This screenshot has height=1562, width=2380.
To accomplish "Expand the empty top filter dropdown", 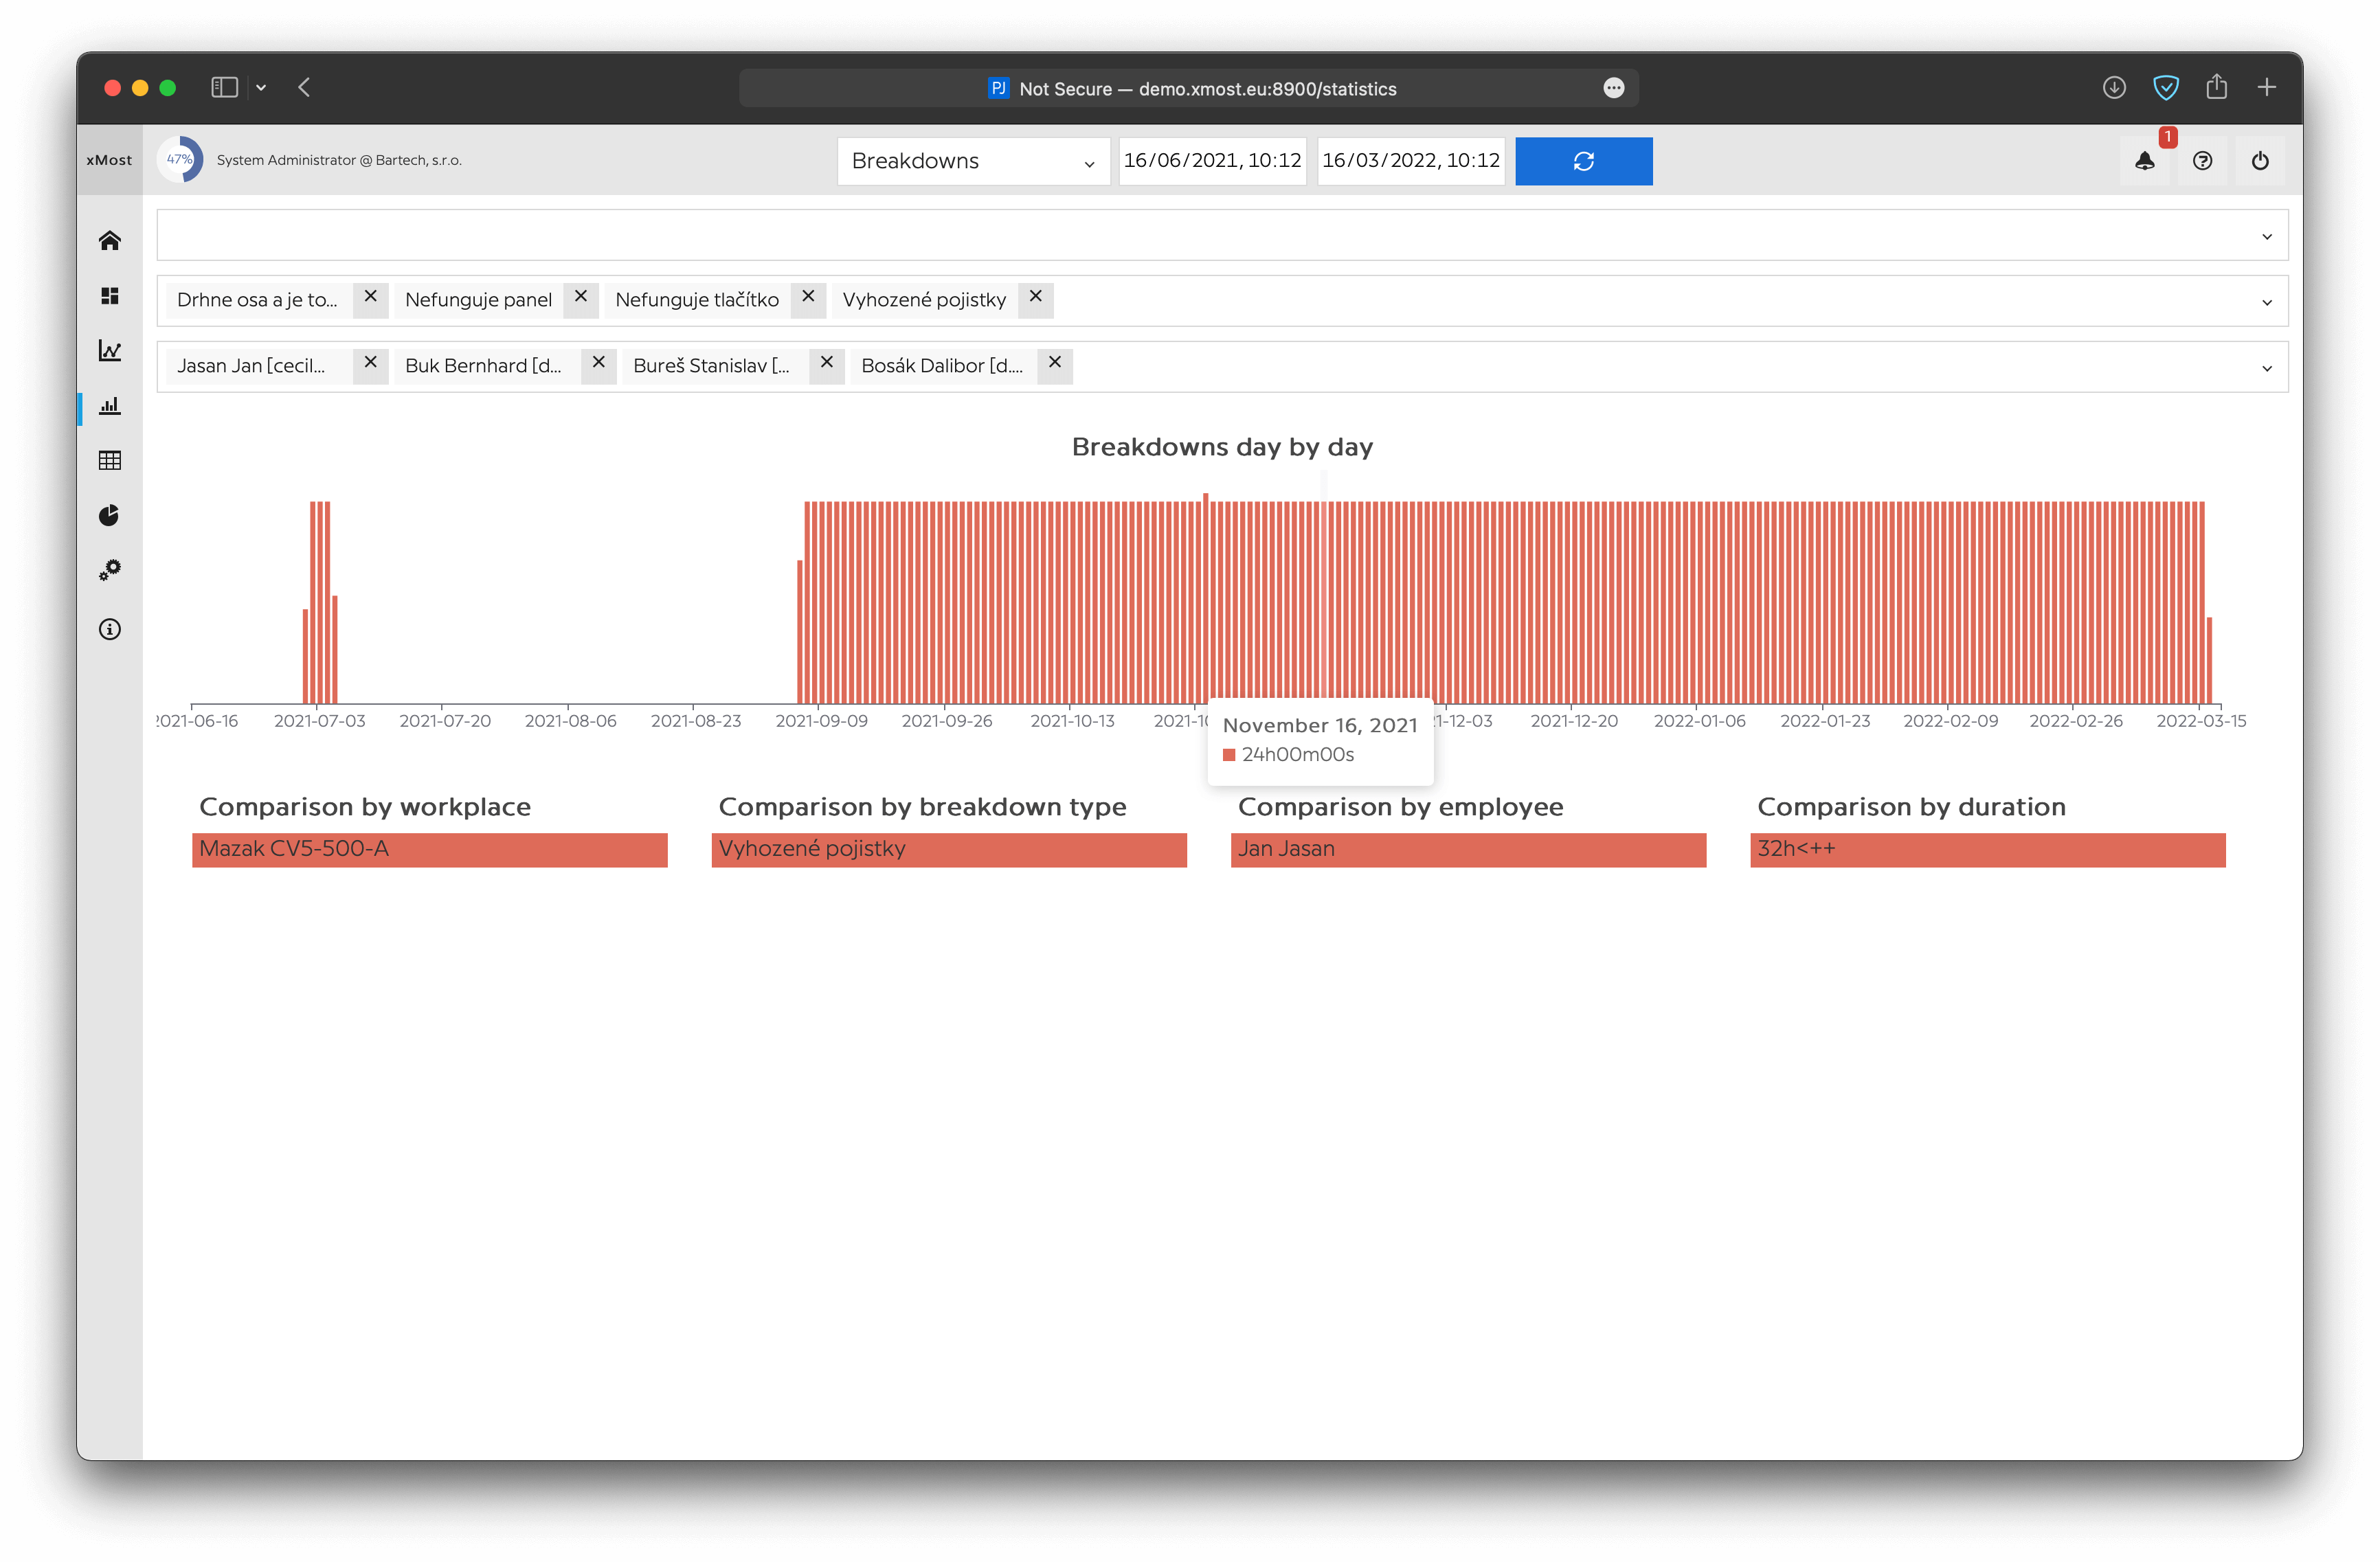I will pos(2266,236).
